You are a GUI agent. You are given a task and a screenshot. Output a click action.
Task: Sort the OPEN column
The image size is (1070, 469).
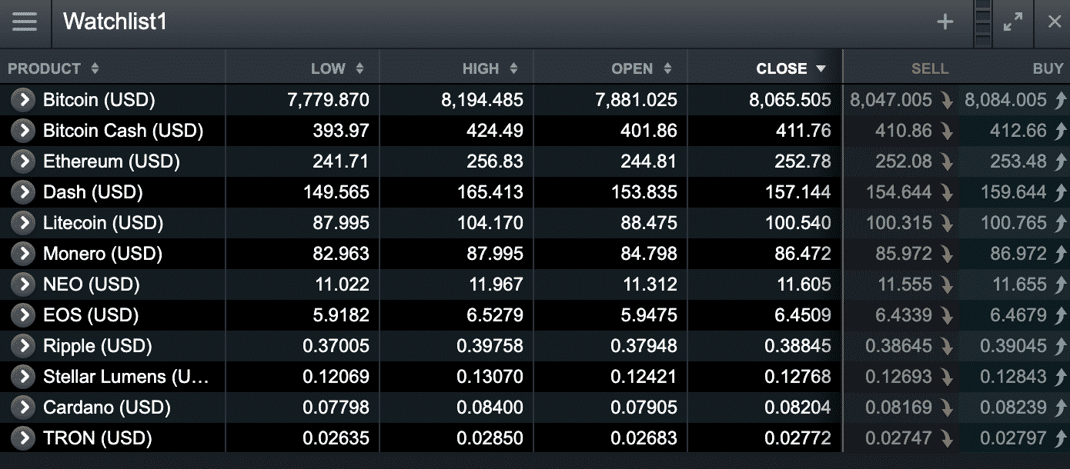(x=642, y=68)
